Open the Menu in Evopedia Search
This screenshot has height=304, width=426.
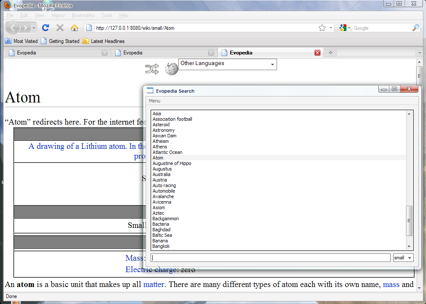[x=154, y=101]
